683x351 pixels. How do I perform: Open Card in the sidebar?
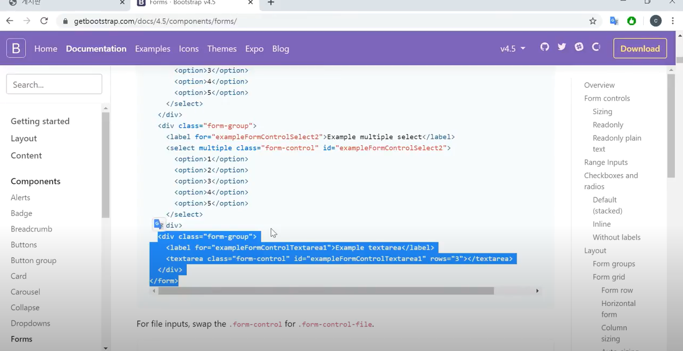[x=19, y=276]
